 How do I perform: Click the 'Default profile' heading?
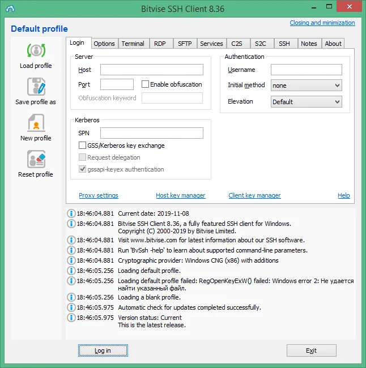coord(39,29)
